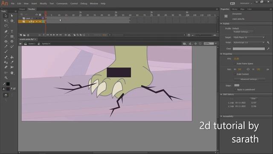
Task: Toggle link width and height icon
Action: (248, 69)
